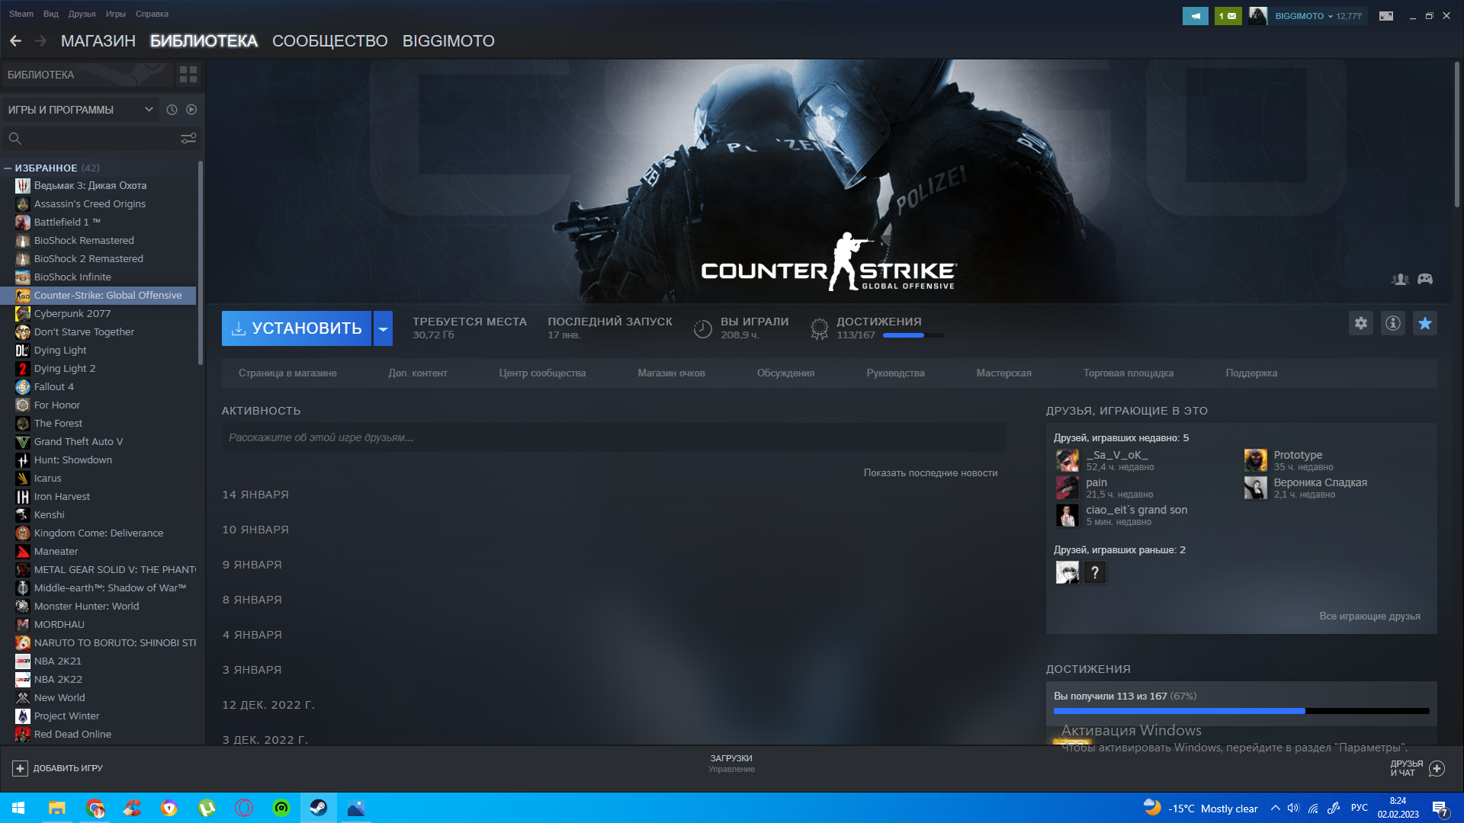Select Cyberpunk 2077 in the library list
The width and height of the screenshot is (1464, 823).
[72, 313]
